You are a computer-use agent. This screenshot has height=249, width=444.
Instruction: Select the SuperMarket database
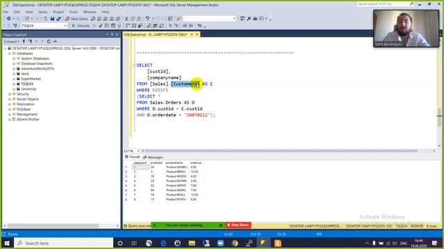pyautogui.click(x=31, y=79)
